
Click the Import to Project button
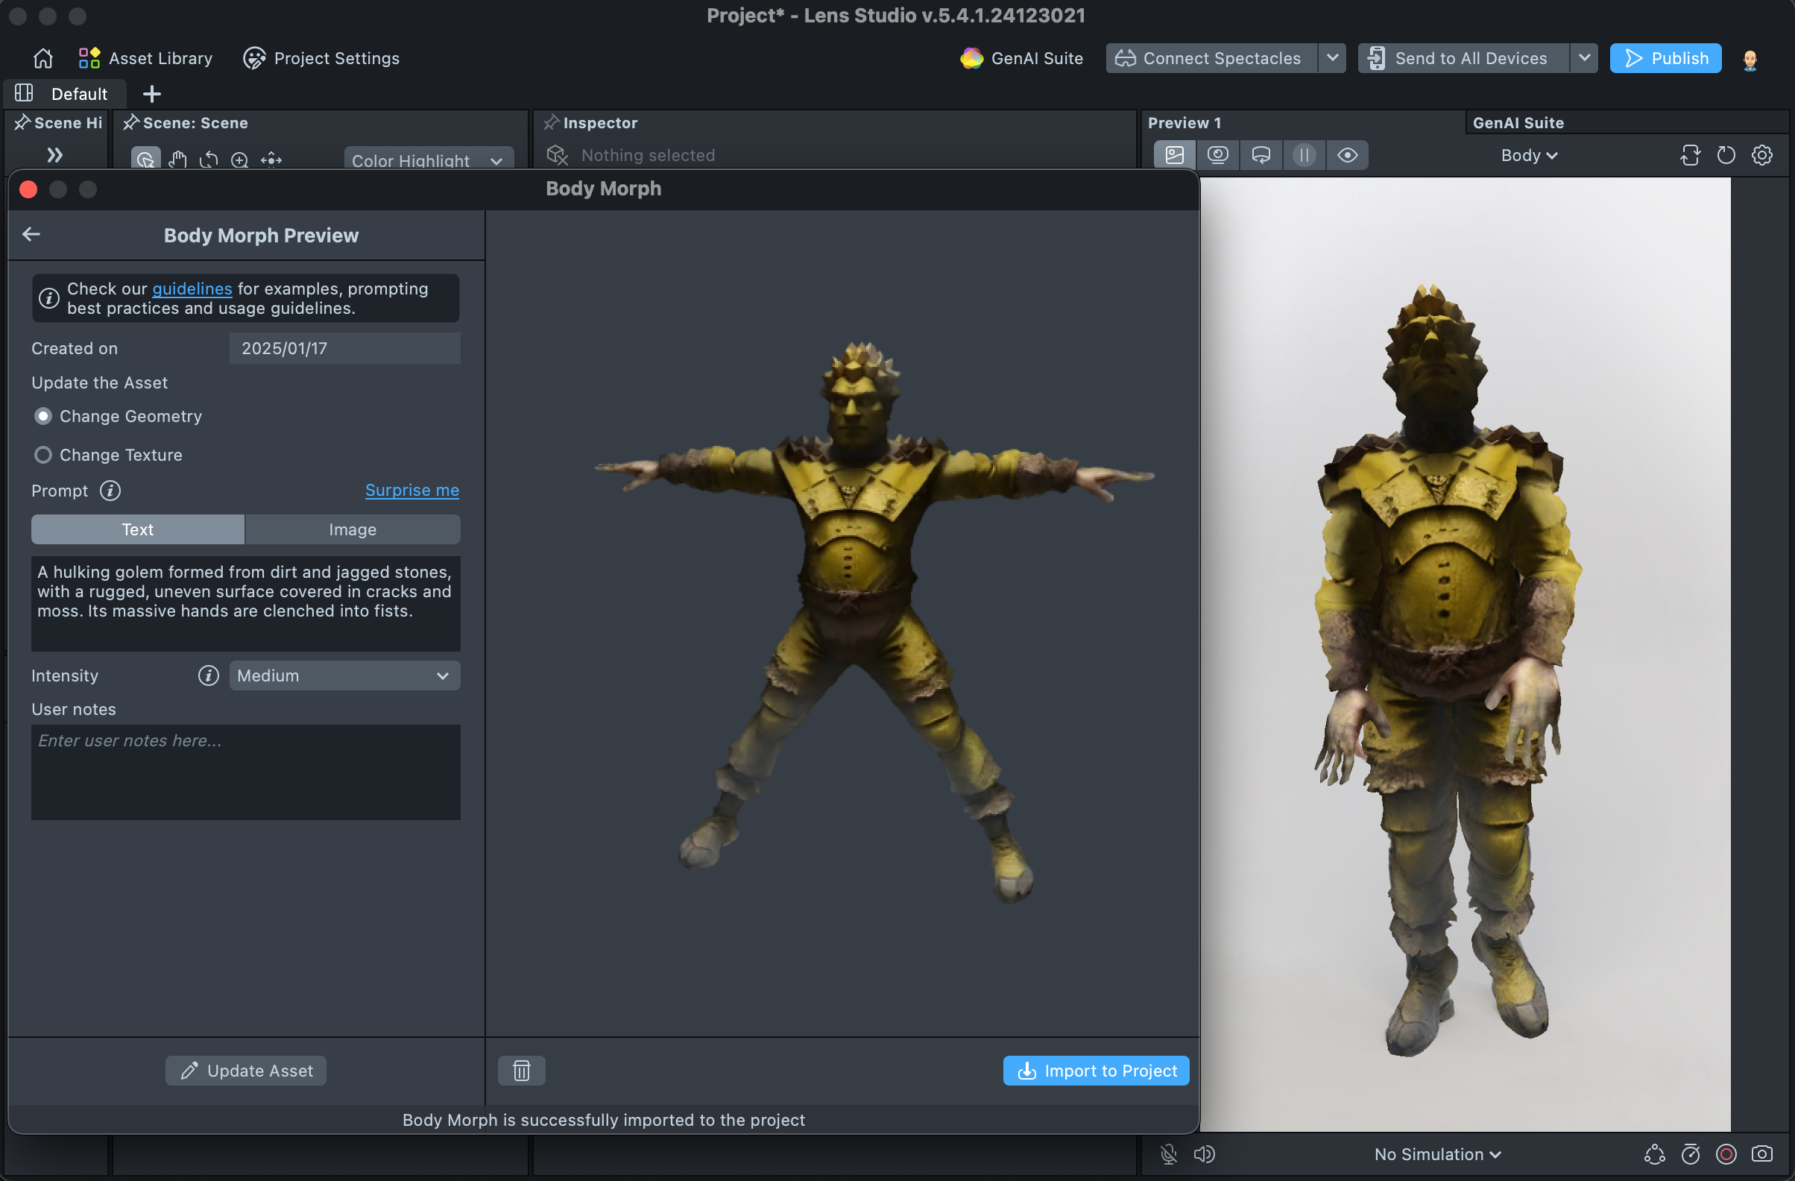coord(1095,1070)
